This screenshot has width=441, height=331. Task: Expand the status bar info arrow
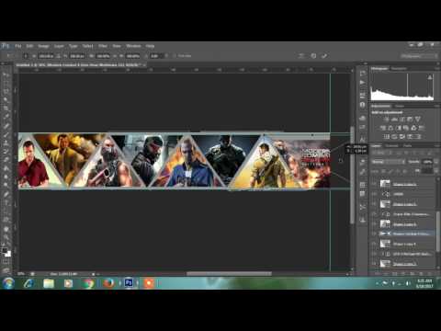pyautogui.click(x=93, y=274)
